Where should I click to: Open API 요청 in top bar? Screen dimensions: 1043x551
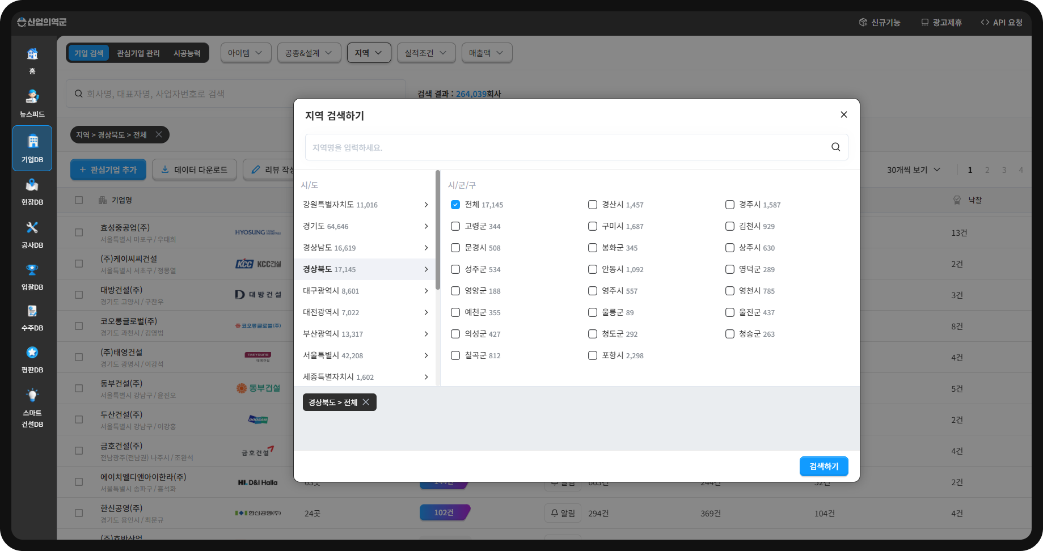point(1002,22)
